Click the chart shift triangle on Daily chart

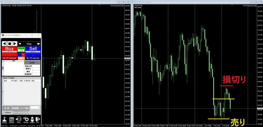pyautogui.click(x=99, y=5)
